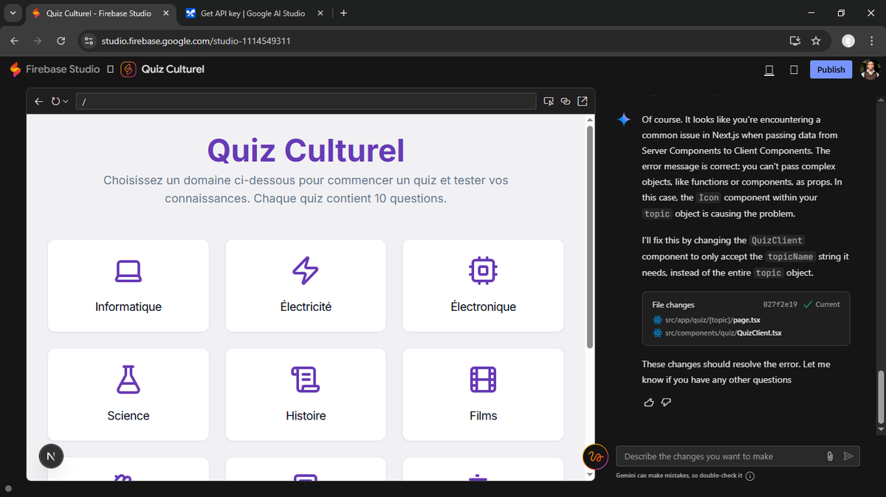The height and width of the screenshot is (497, 886).
Task: Open the reload options dropdown arrow
Action: 66,101
